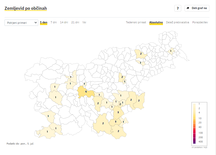Select the 14 dni time range
The image size is (216, 155).
tap(64, 22)
